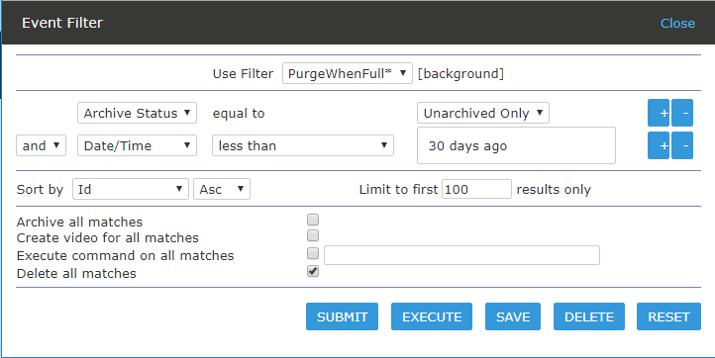Add a condition after Archive Status row
Viewport: 715px width, 358px height.
tap(659, 113)
